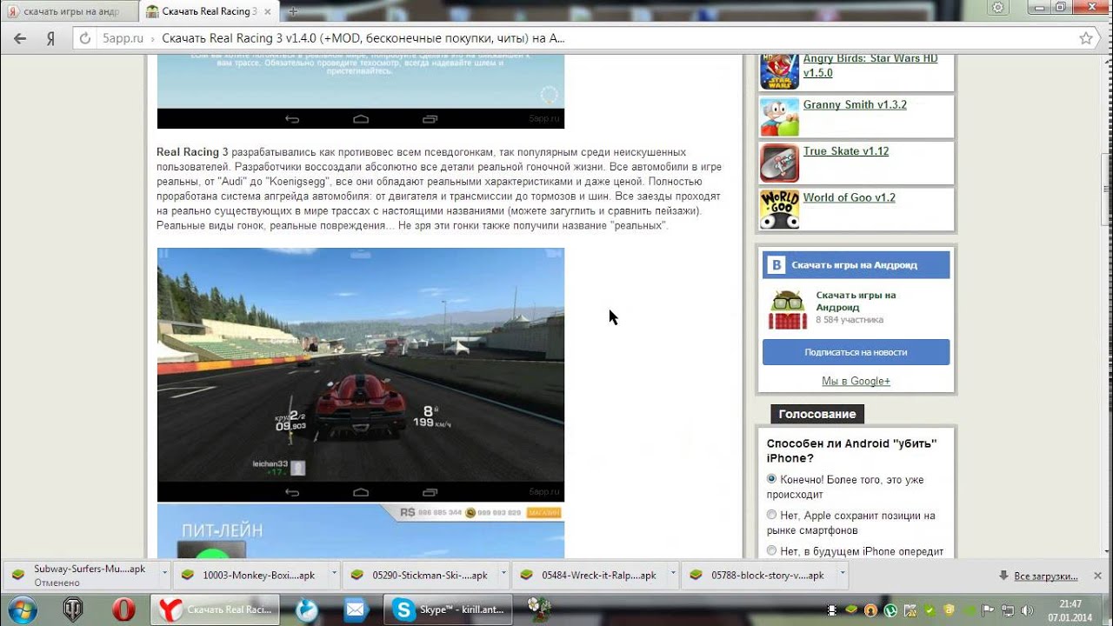Open 05788-block-story apk download

[758, 575]
